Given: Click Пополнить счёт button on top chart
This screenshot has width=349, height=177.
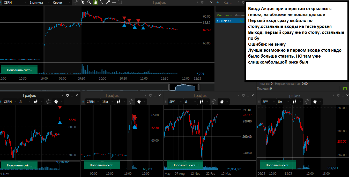Looking at the screenshot, I should (19, 70).
